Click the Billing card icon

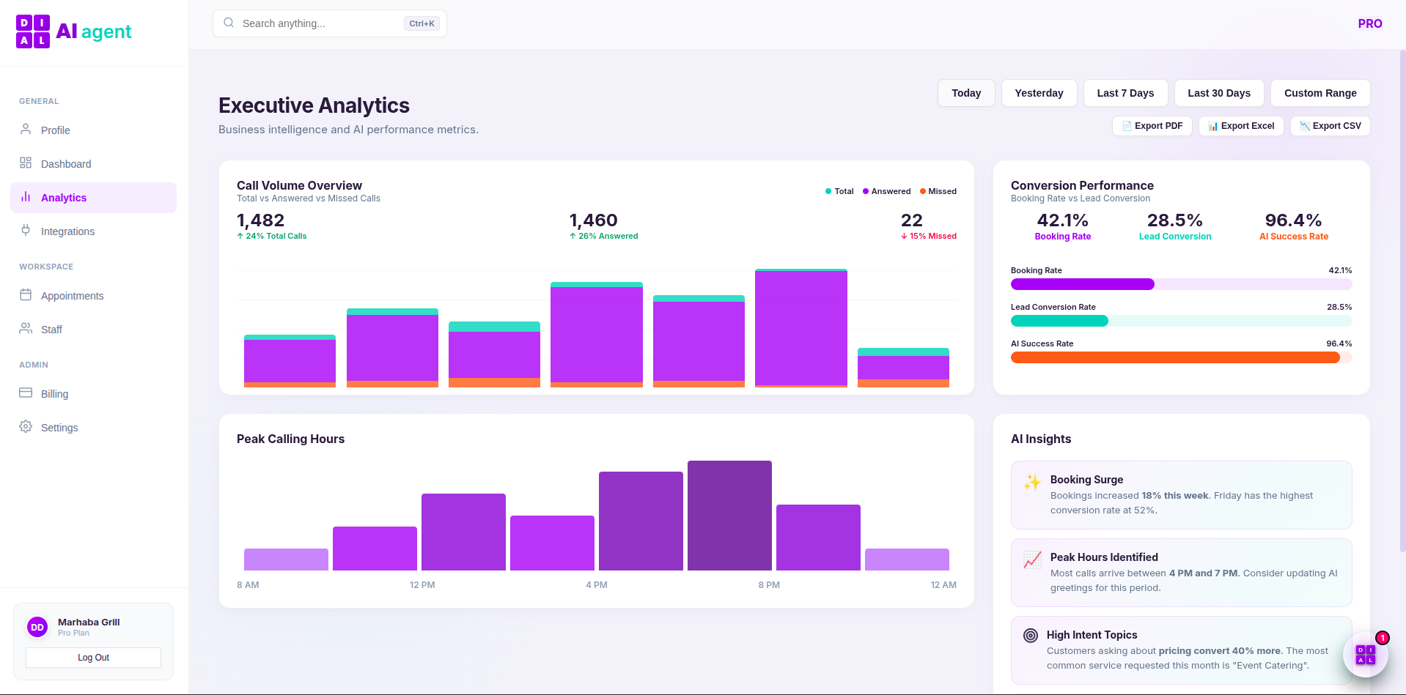click(x=26, y=393)
